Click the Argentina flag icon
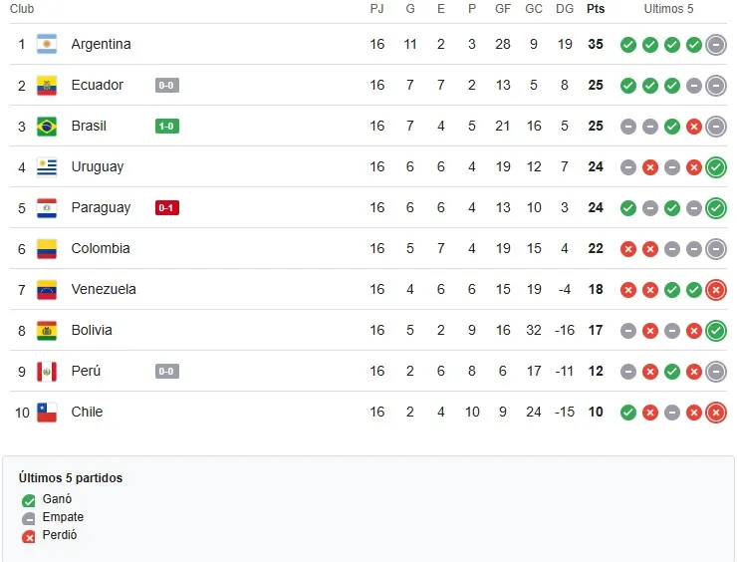 coord(47,44)
